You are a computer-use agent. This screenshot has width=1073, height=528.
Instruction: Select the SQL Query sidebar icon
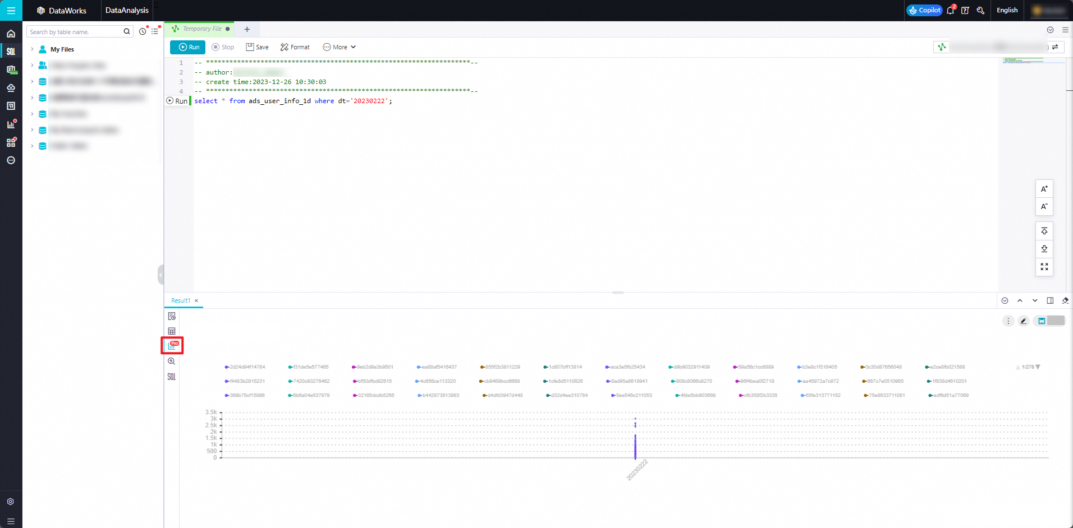(x=11, y=52)
